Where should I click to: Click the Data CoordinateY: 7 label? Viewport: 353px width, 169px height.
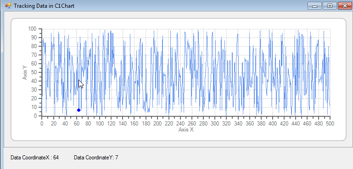[96, 158]
